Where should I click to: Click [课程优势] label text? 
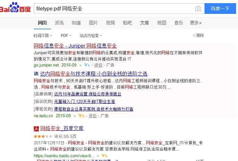point(43,109)
